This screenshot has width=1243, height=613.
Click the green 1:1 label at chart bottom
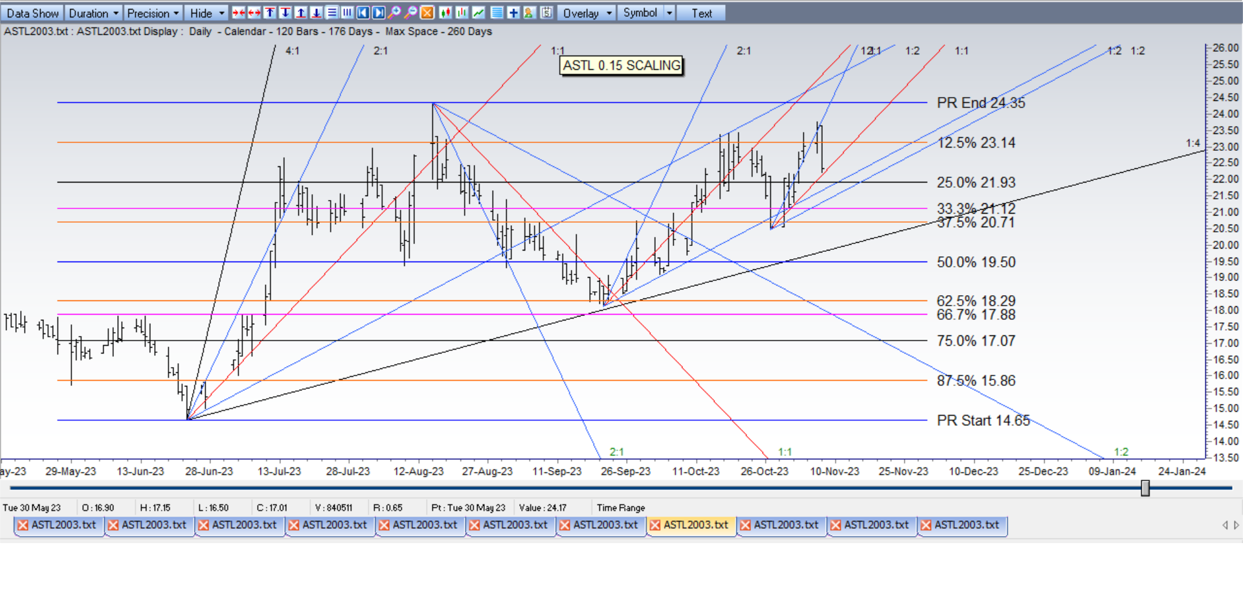(785, 452)
